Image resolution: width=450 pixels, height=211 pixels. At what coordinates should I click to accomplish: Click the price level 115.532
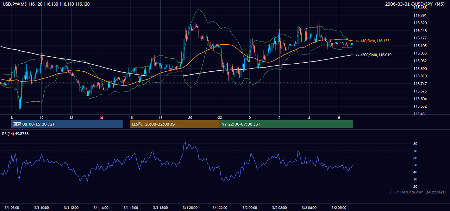click(x=420, y=106)
